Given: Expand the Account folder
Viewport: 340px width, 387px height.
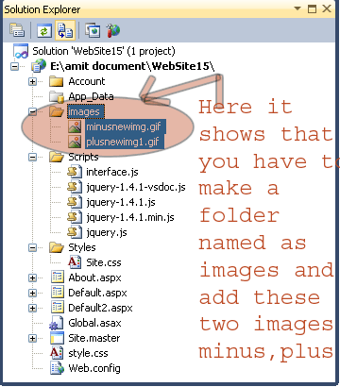Looking at the screenshot, I should click(32, 81).
